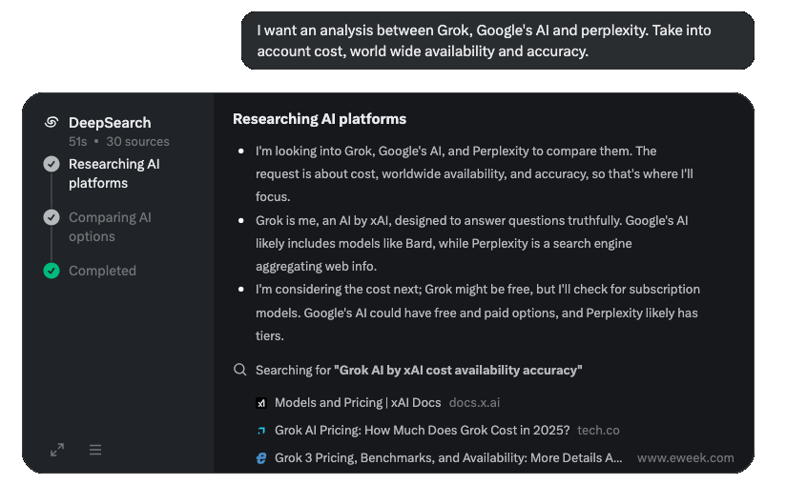Click the Researching AI platforms check circle
The width and height of the screenshot is (786, 485).
coord(52,164)
